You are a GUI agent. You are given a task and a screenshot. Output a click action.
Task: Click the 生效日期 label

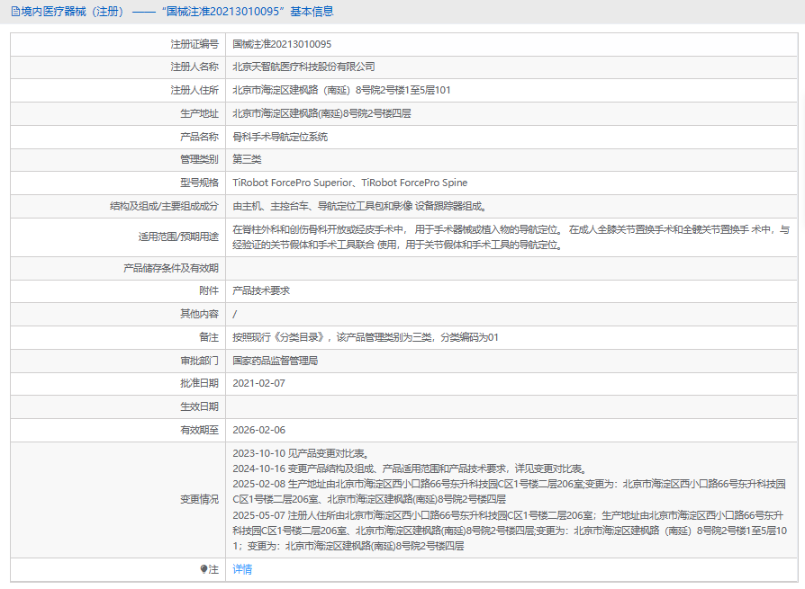(199, 406)
